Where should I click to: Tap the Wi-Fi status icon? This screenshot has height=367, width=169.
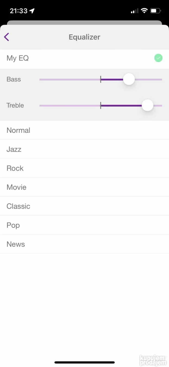(x=144, y=11)
